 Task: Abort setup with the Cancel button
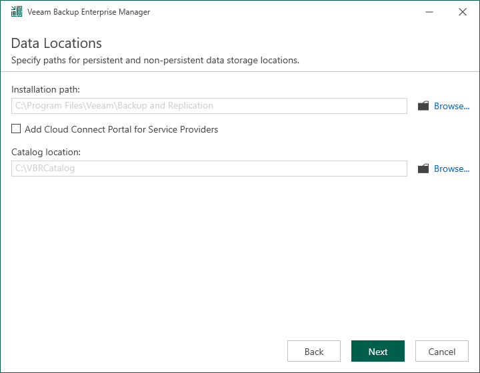[442, 351]
